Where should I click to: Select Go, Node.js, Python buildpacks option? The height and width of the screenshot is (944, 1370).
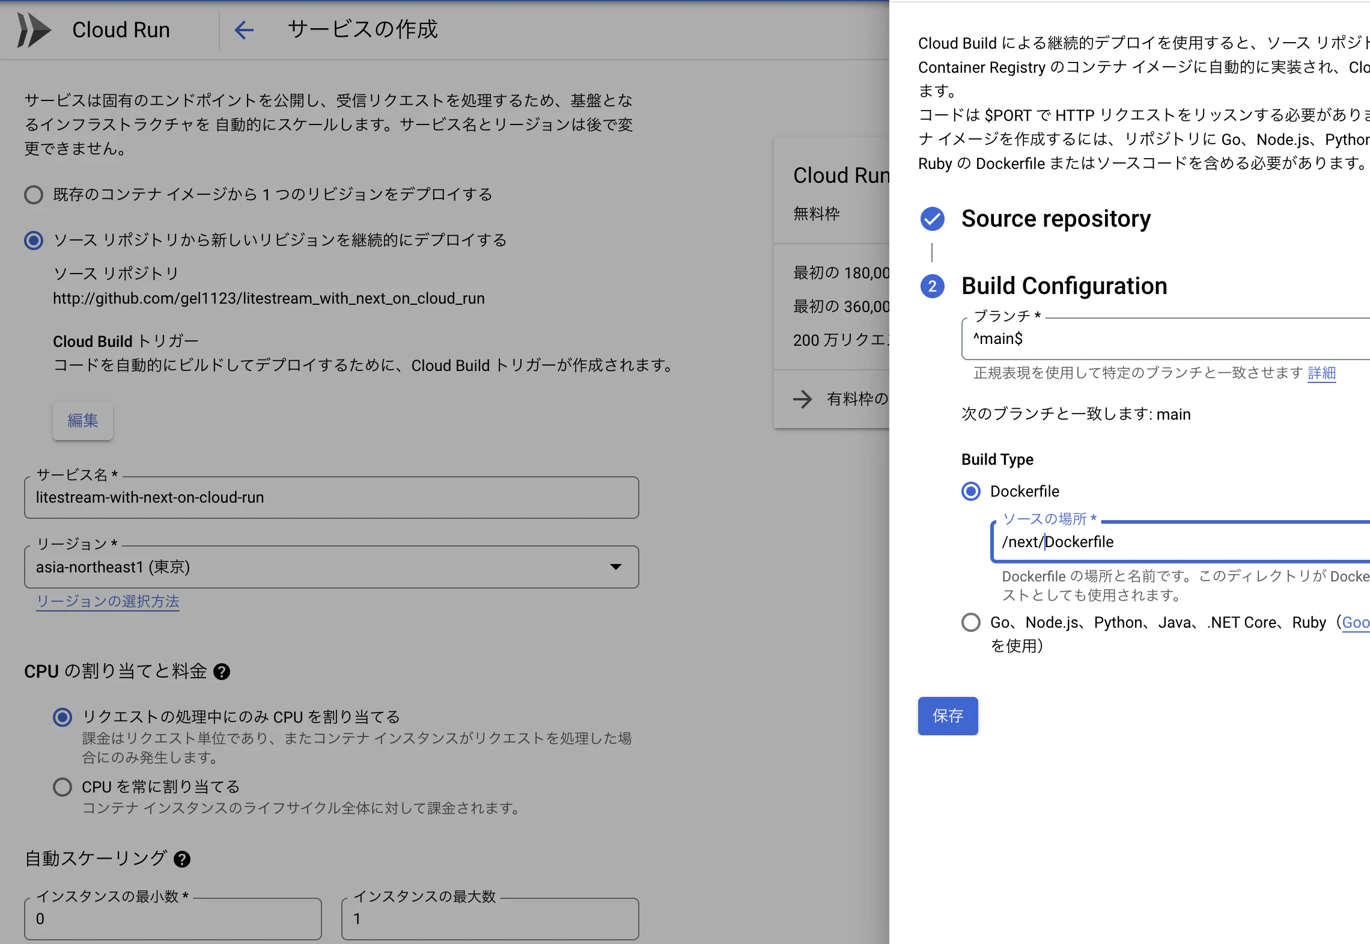point(971,622)
